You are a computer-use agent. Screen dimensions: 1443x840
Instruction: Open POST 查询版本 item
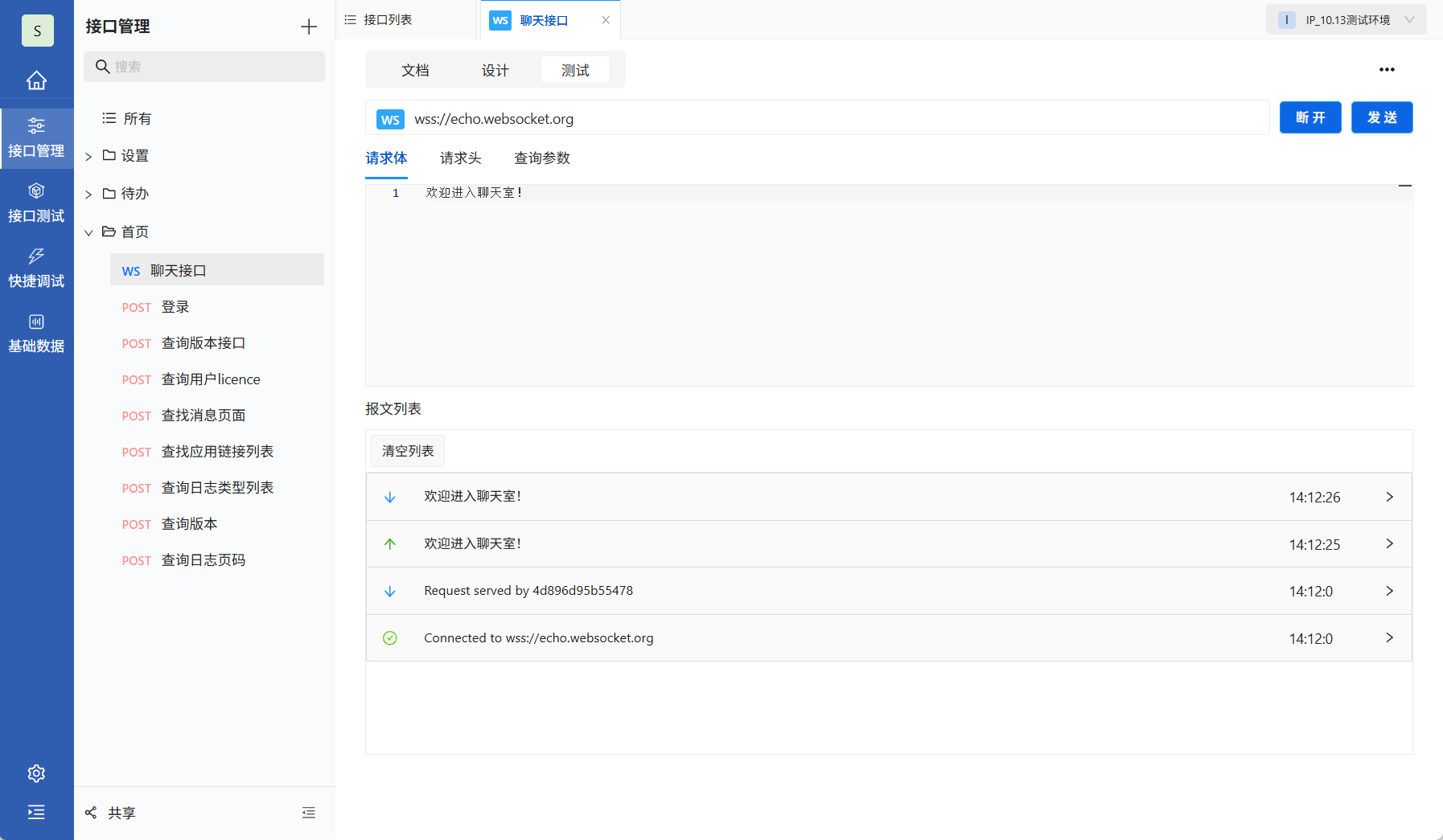click(x=217, y=524)
